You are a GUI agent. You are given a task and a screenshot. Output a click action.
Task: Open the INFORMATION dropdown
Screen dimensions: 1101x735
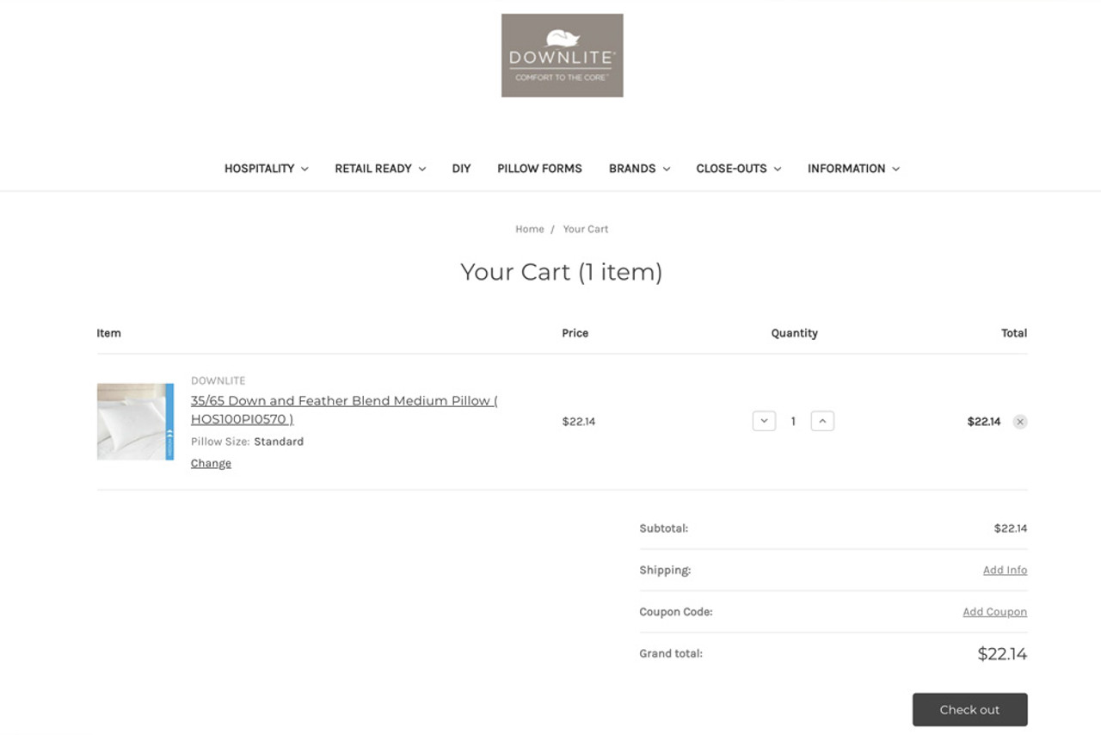click(x=853, y=169)
